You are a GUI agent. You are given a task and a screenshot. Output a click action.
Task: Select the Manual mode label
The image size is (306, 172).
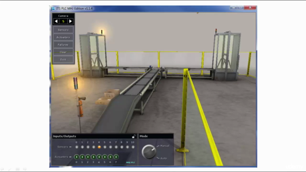pos(164,146)
